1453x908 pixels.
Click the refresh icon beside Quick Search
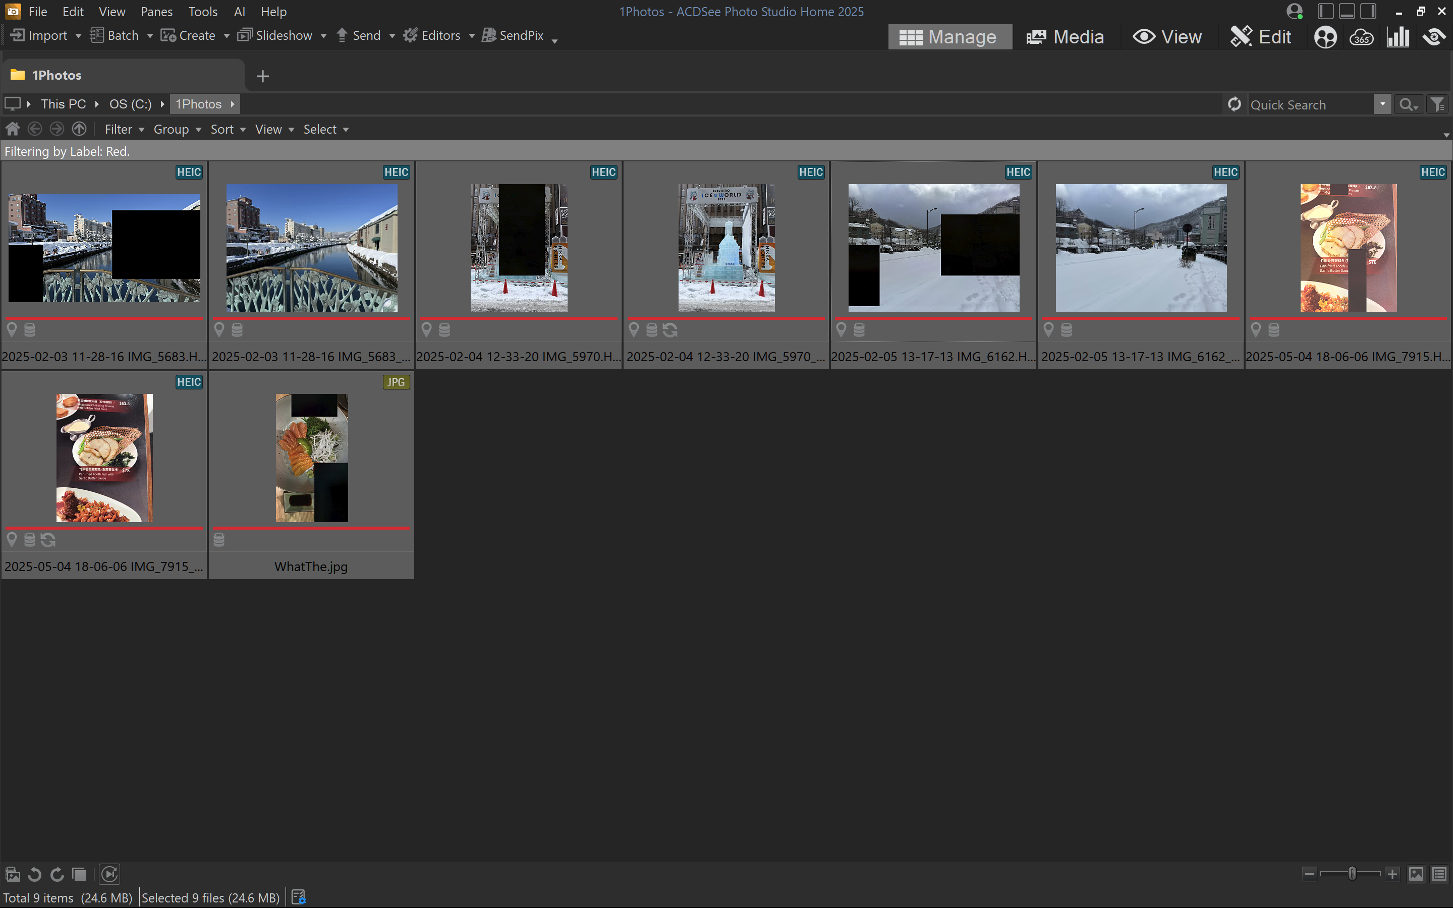tap(1234, 104)
